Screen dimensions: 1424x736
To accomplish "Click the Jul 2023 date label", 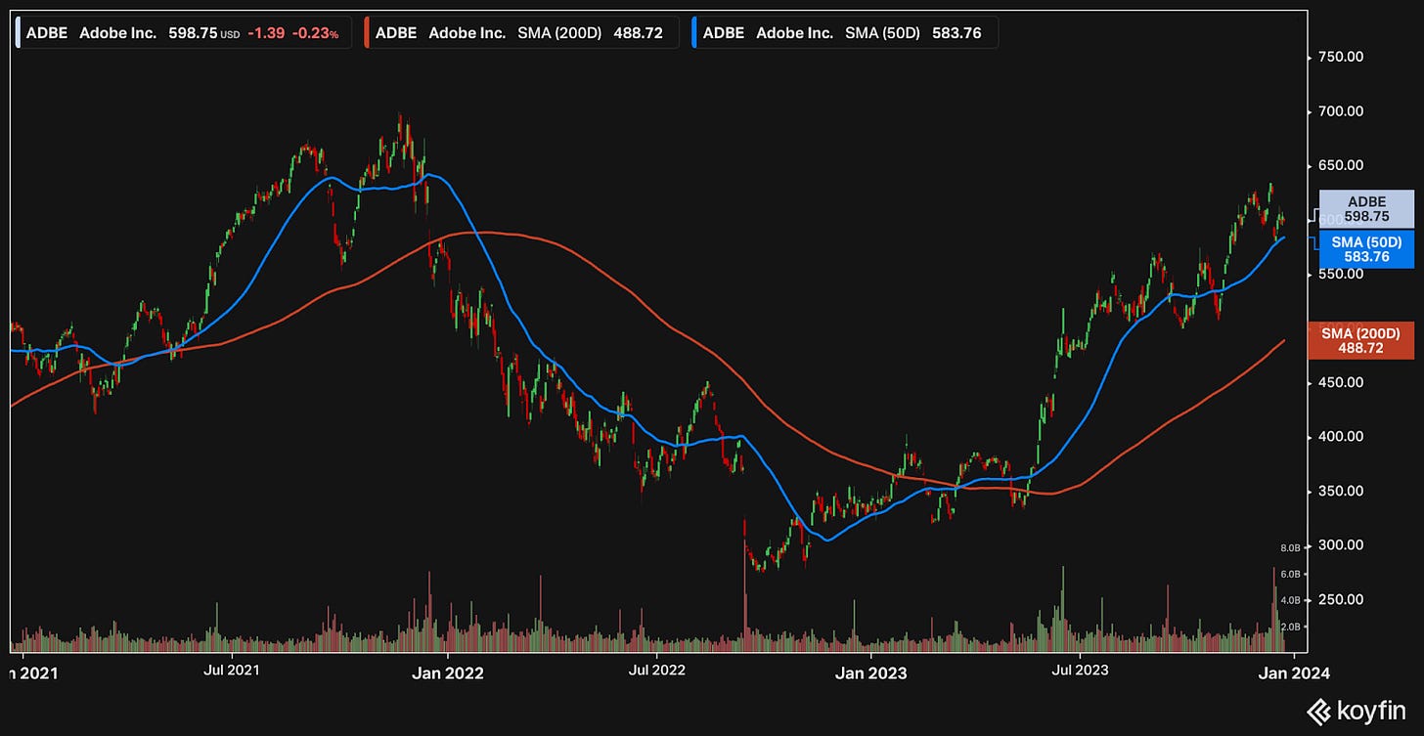I will [x=1079, y=672].
